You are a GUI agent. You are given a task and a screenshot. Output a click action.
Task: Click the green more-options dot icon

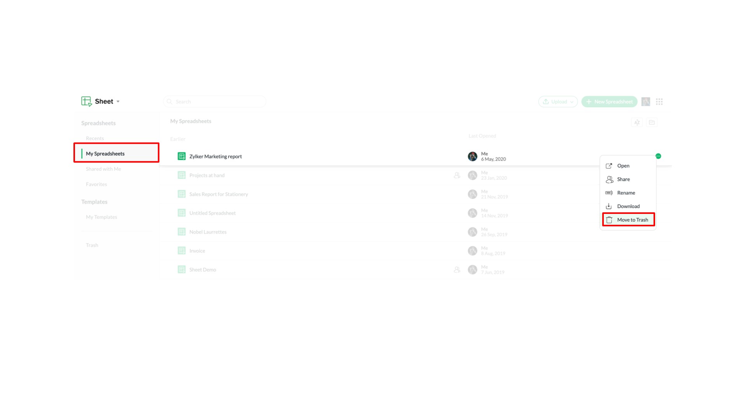[658, 156]
